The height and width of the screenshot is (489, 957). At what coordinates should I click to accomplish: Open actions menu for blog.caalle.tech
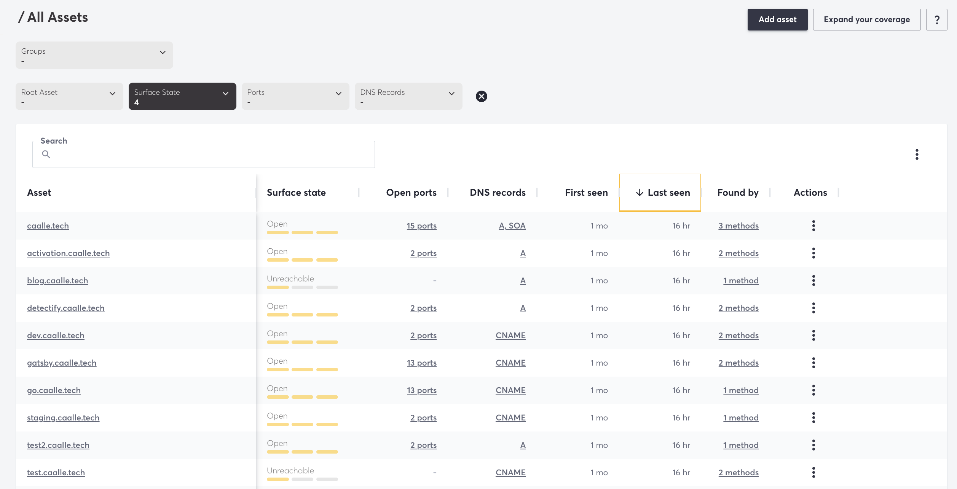pos(813,280)
